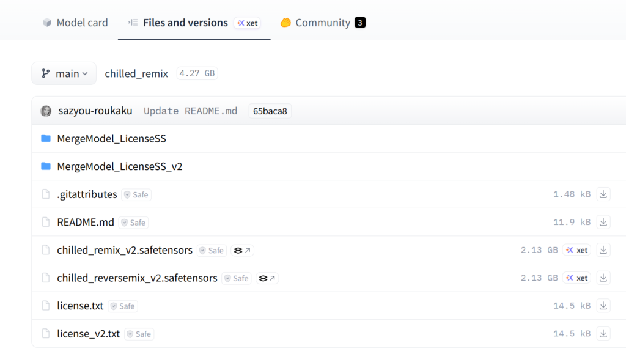
Task: Download the license.txt file
Action: click(603, 306)
